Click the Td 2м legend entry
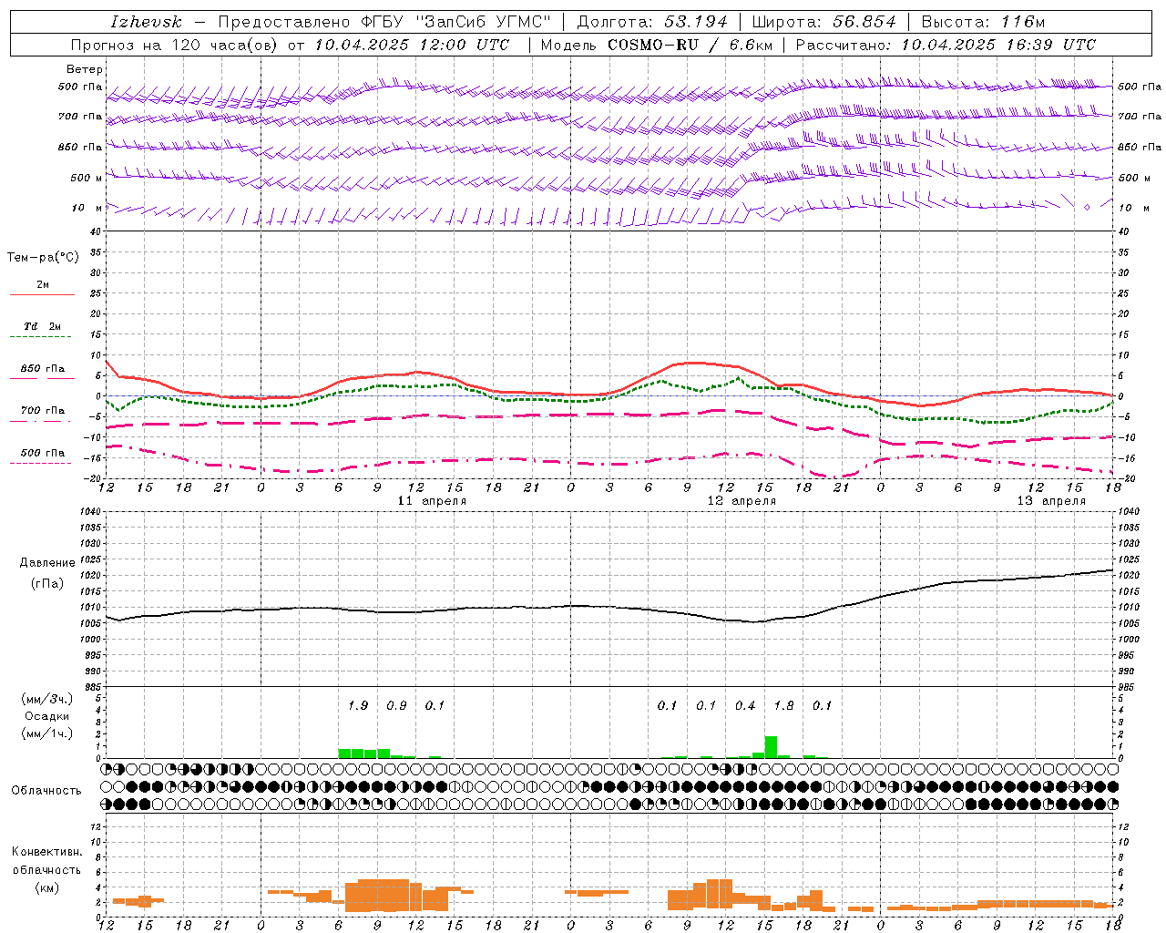Screen dimensions: 1166x933 [x=43, y=326]
